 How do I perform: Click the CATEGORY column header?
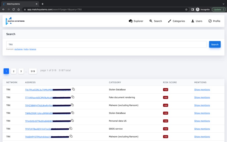(x=115, y=82)
